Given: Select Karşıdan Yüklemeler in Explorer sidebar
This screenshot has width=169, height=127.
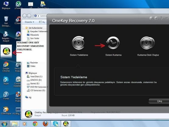Looking at the screenshot, I should coord(37,31).
